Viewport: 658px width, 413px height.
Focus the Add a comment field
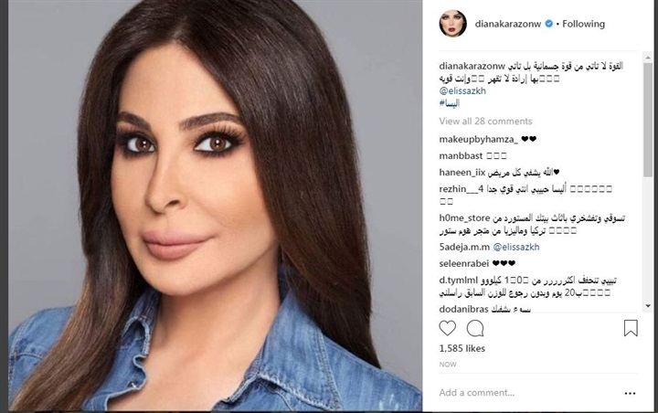pos(529,393)
